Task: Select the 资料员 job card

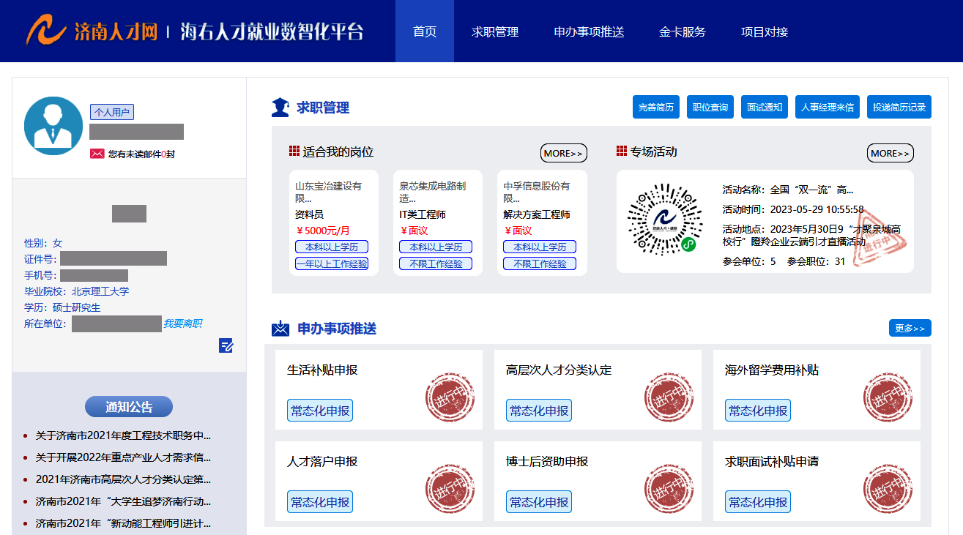Action: coord(334,223)
